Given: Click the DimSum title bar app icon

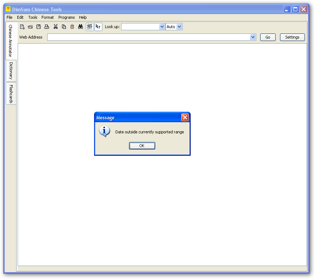Looking at the screenshot, I should pos(8,9).
